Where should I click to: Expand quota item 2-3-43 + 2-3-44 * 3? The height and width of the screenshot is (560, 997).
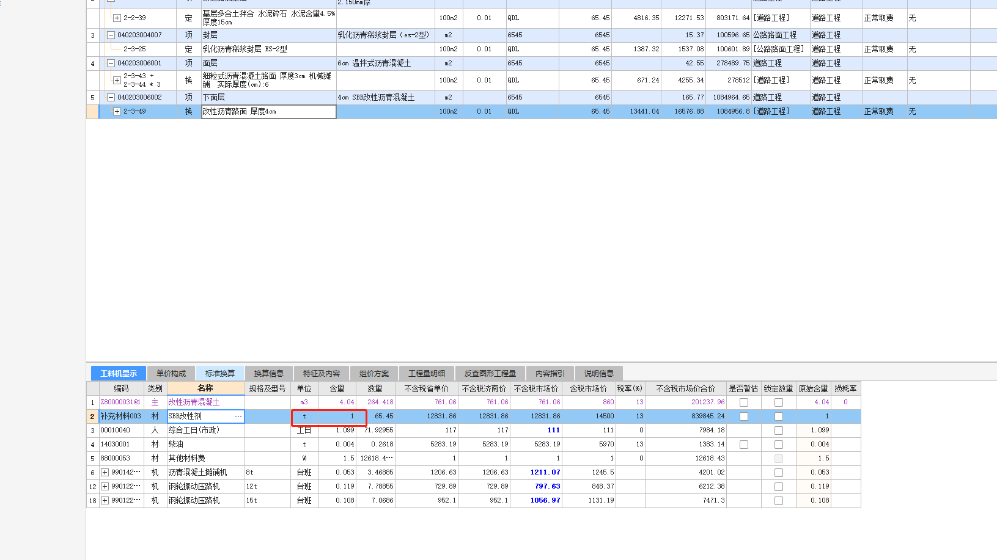point(117,81)
